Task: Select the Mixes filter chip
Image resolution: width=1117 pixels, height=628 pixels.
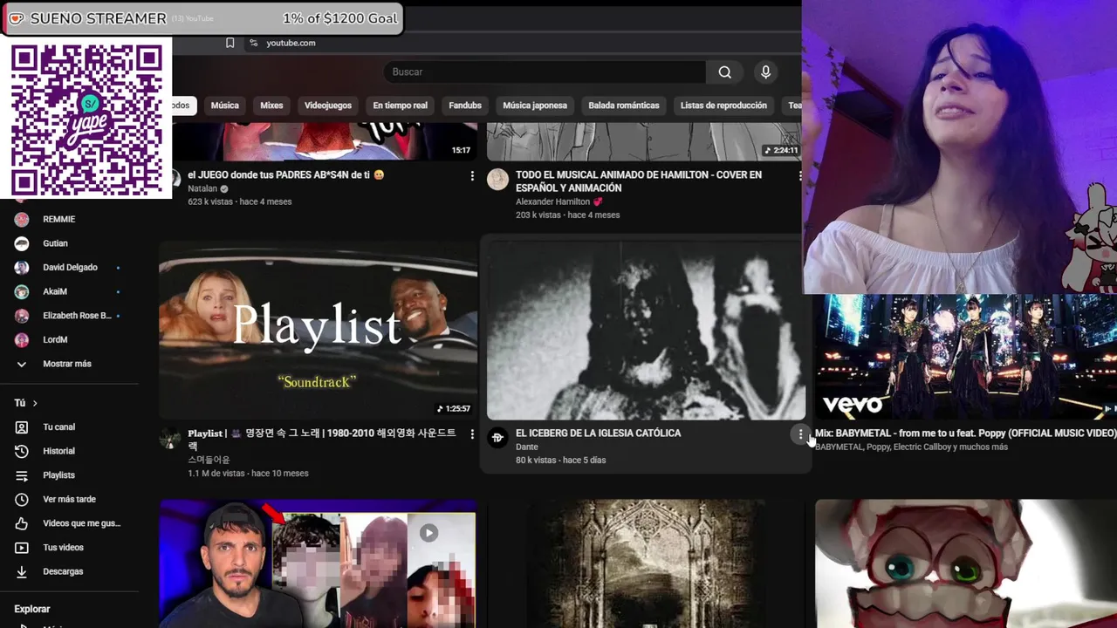Action: [271, 106]
